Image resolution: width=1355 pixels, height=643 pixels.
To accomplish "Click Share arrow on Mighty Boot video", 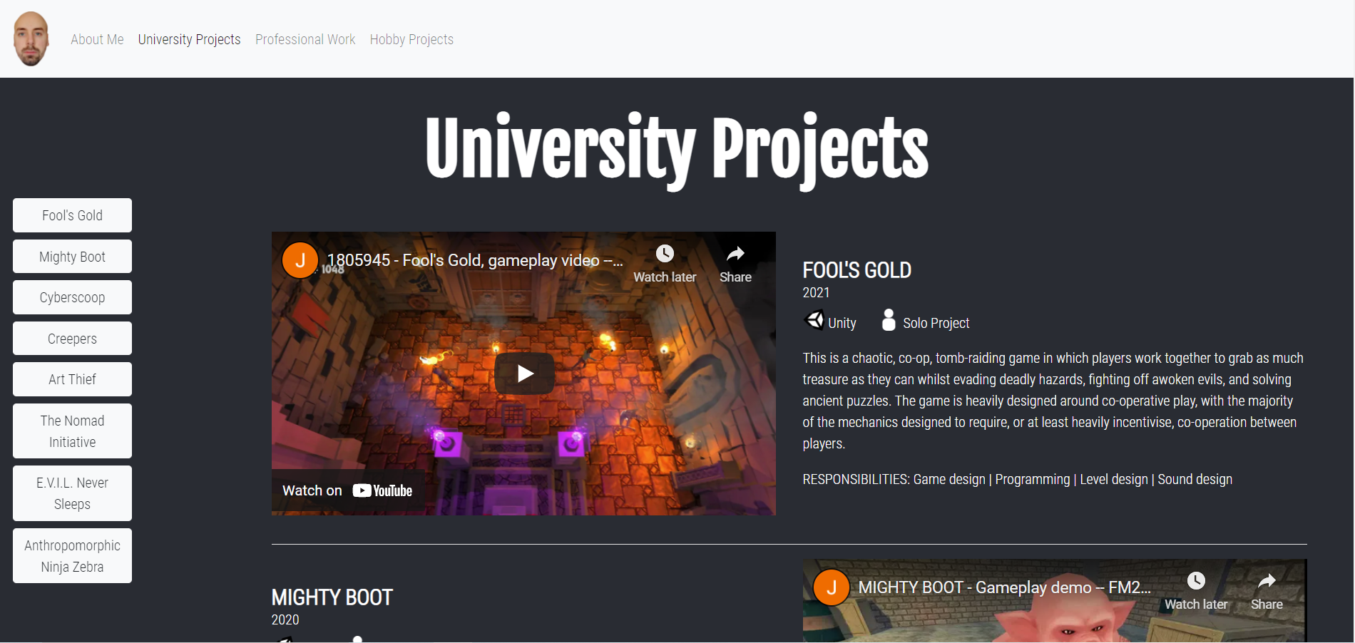I will (1267, 582).
